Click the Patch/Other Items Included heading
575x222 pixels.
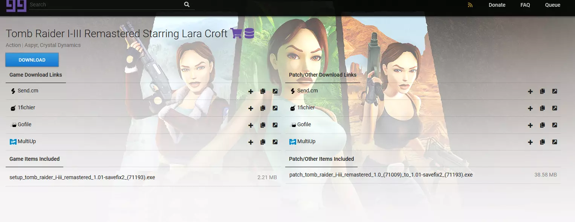click(x=321, y=159)
